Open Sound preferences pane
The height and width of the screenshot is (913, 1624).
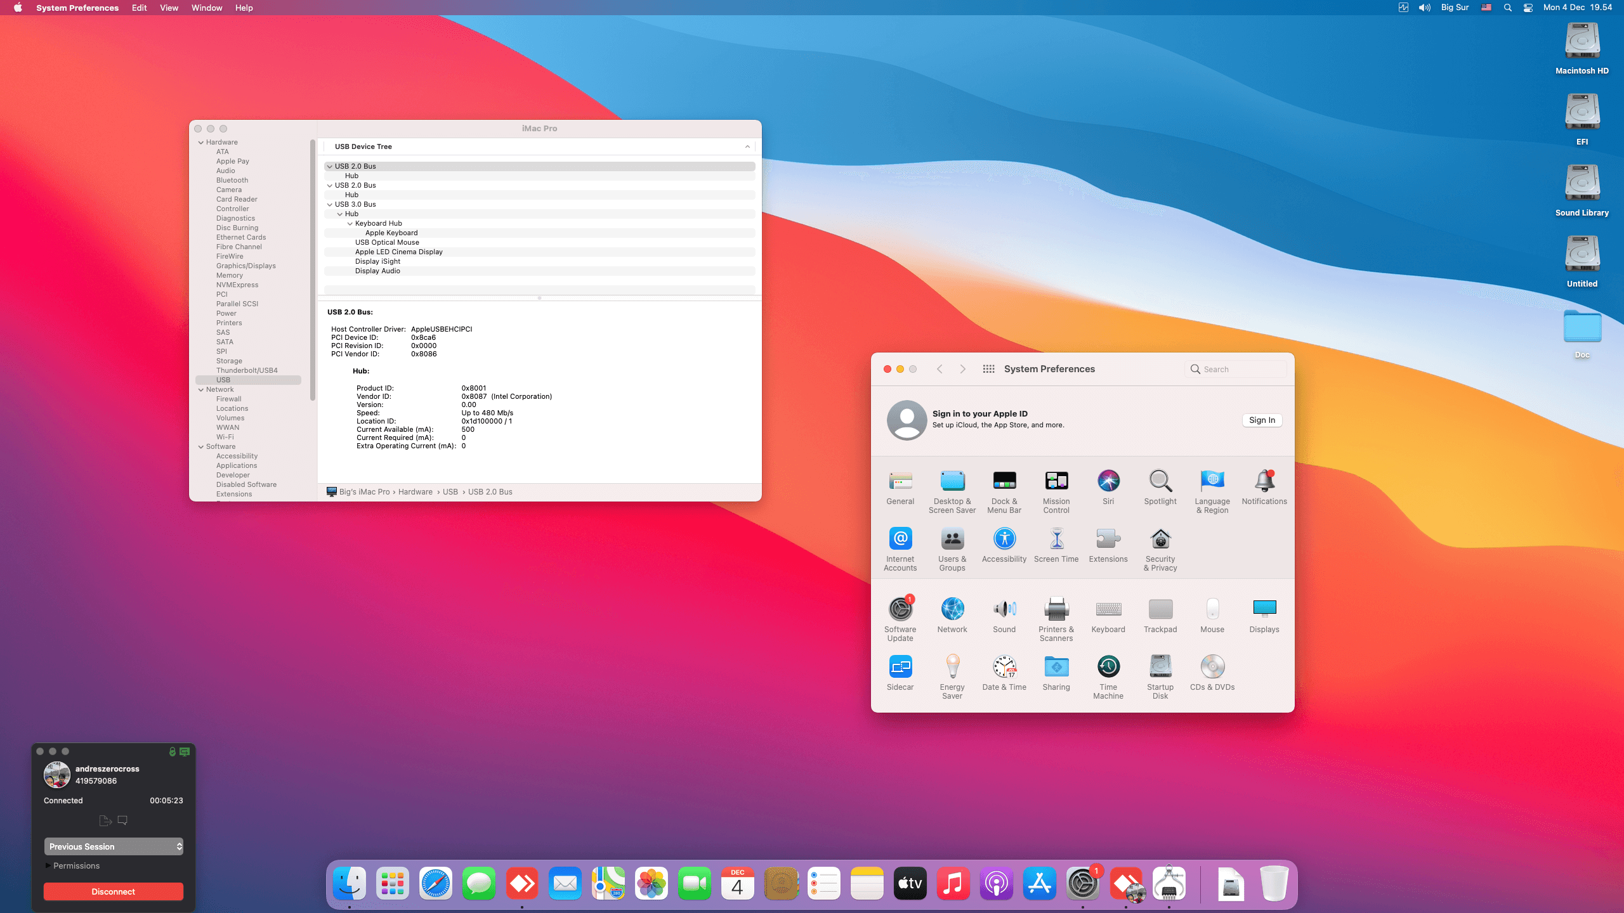(1004, 616)
